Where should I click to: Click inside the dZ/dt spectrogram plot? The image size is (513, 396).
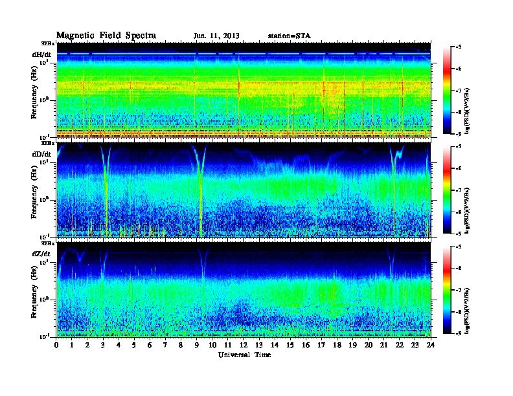click(x=244, y=290)
